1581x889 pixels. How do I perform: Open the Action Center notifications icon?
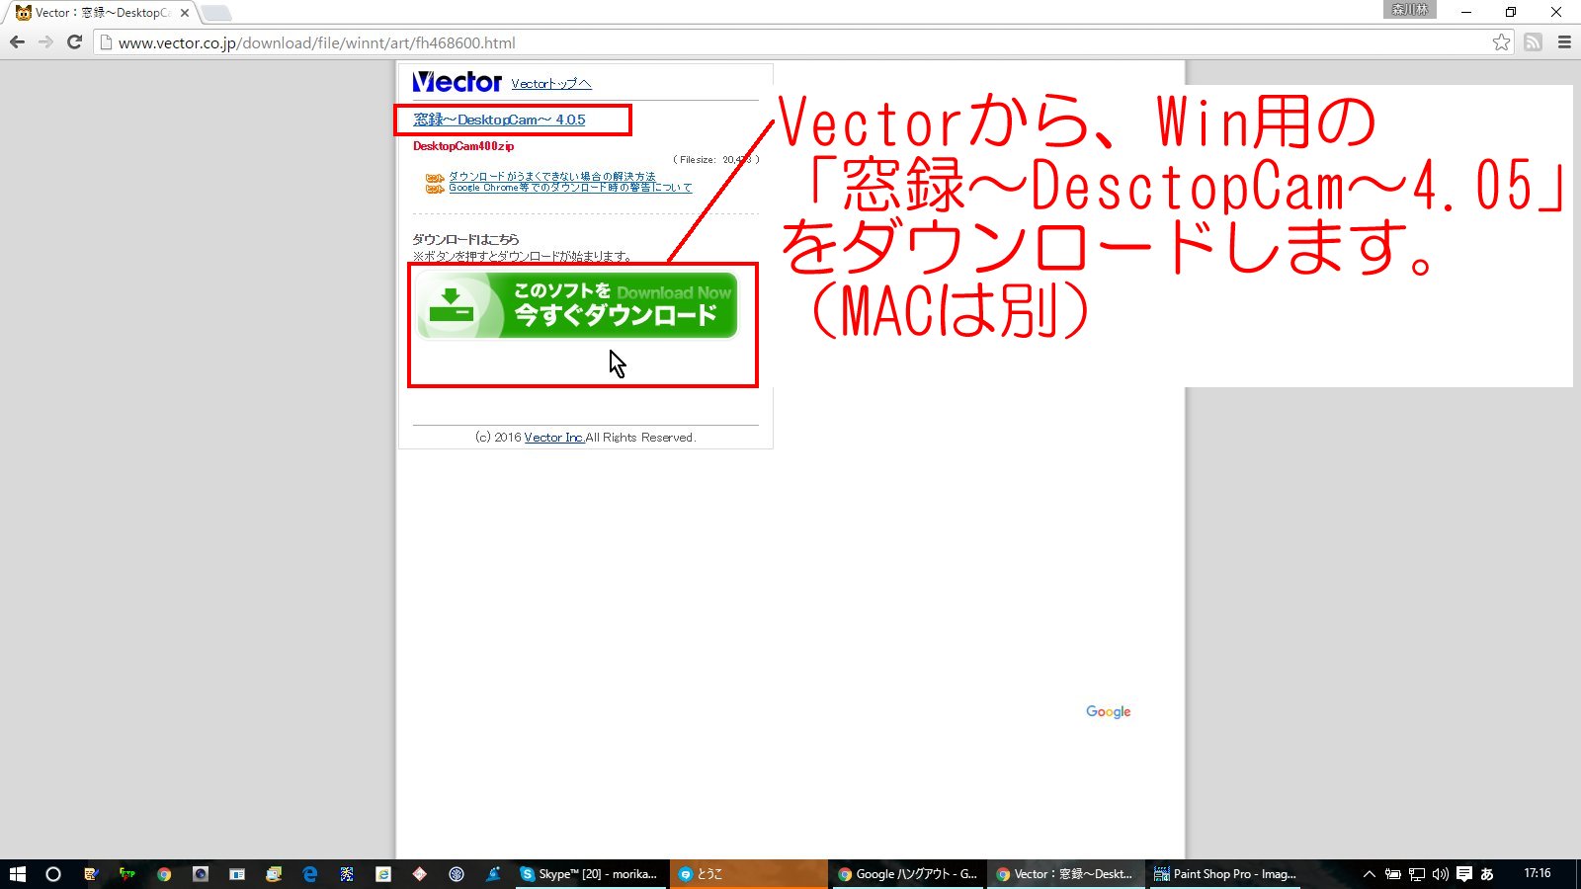pyautogui.click(x=1464, y=874)
